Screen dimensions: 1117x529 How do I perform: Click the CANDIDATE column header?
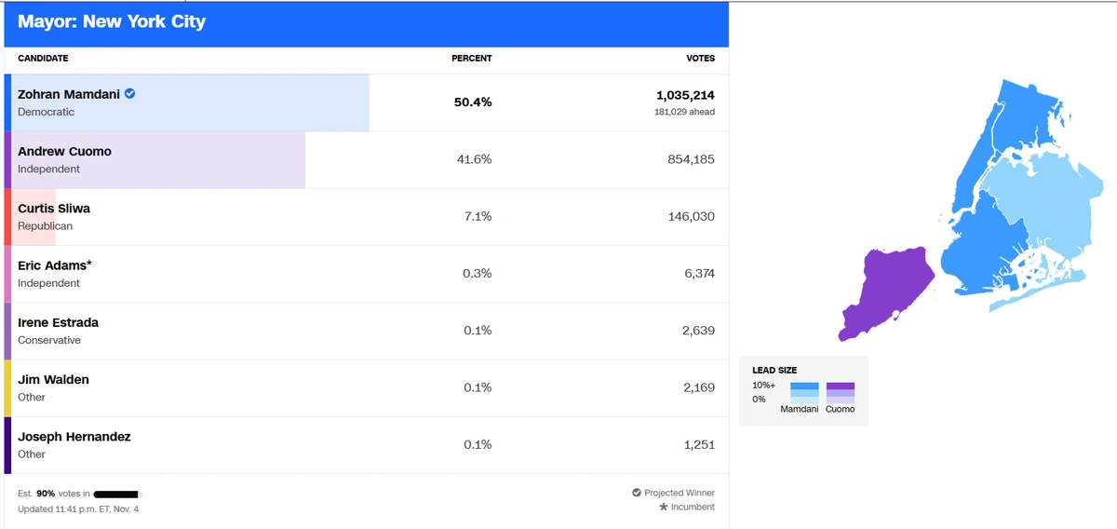[x=43, y=59]
